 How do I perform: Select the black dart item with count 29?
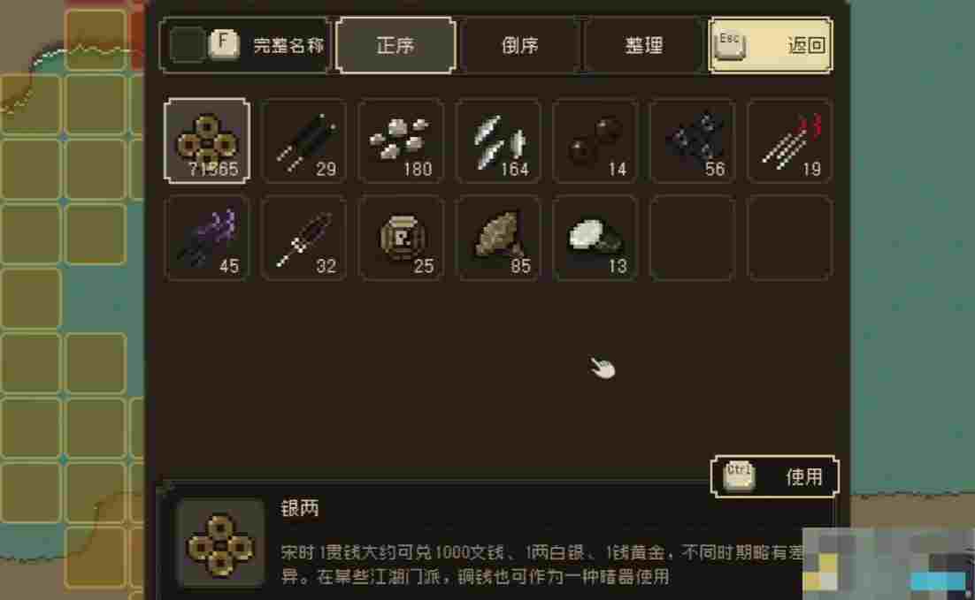[304, 141]
